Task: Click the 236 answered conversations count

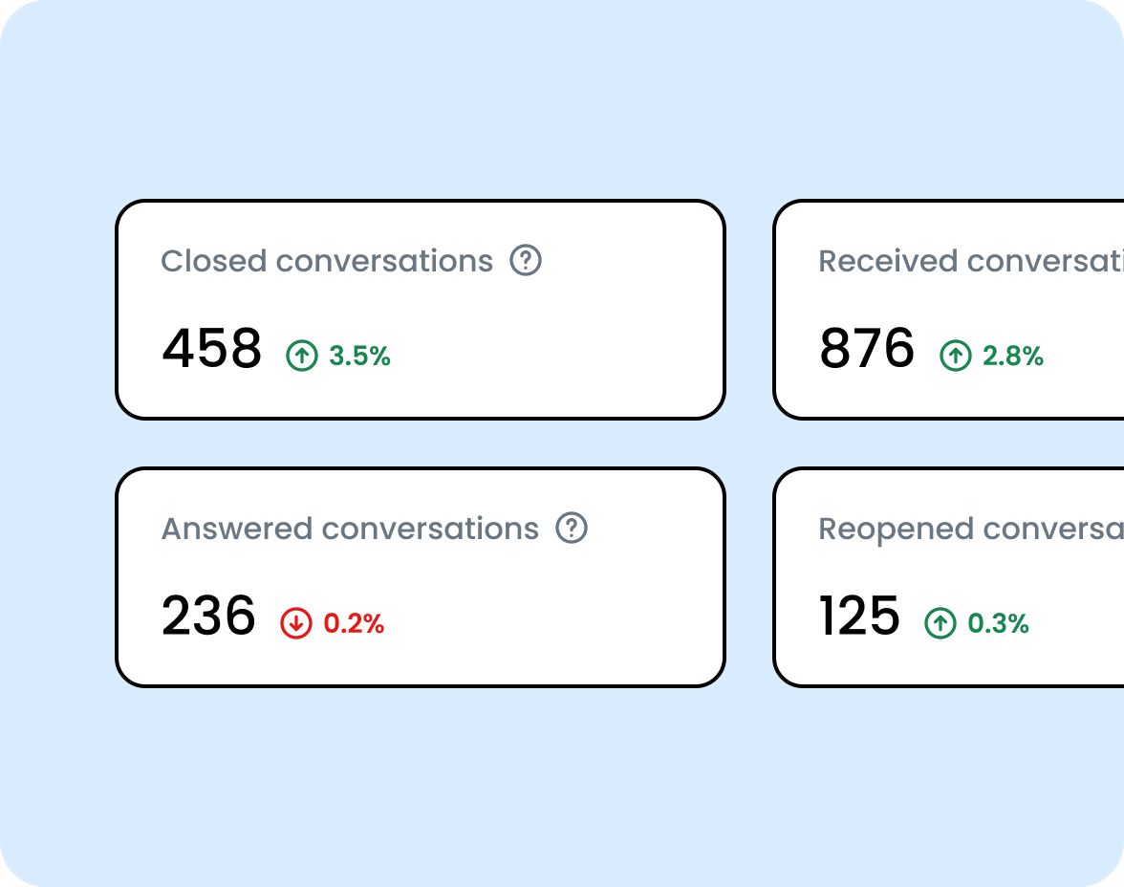Action: [208, 616]
